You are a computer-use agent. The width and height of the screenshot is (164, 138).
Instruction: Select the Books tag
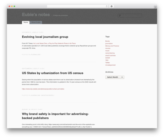pos(108,41)
